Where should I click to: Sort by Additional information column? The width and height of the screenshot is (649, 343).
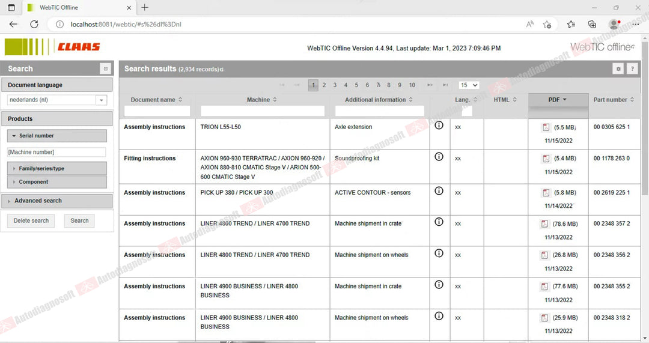click(379, 100)
